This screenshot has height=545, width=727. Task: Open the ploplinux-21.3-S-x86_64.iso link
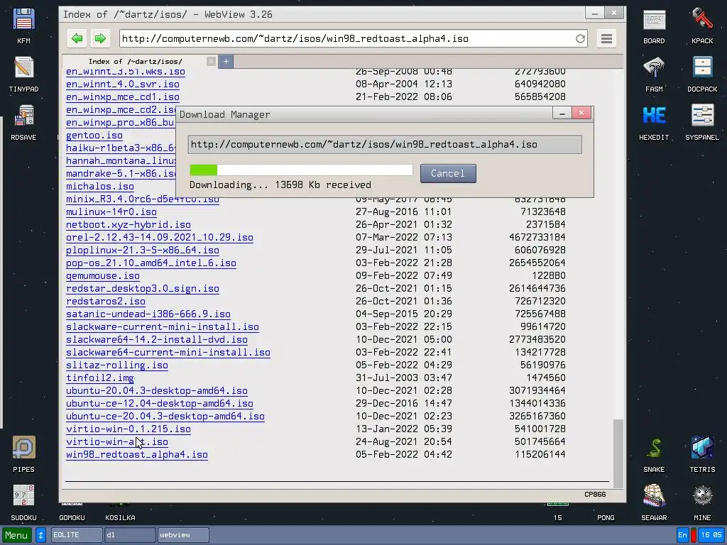(x=142, y=251)
